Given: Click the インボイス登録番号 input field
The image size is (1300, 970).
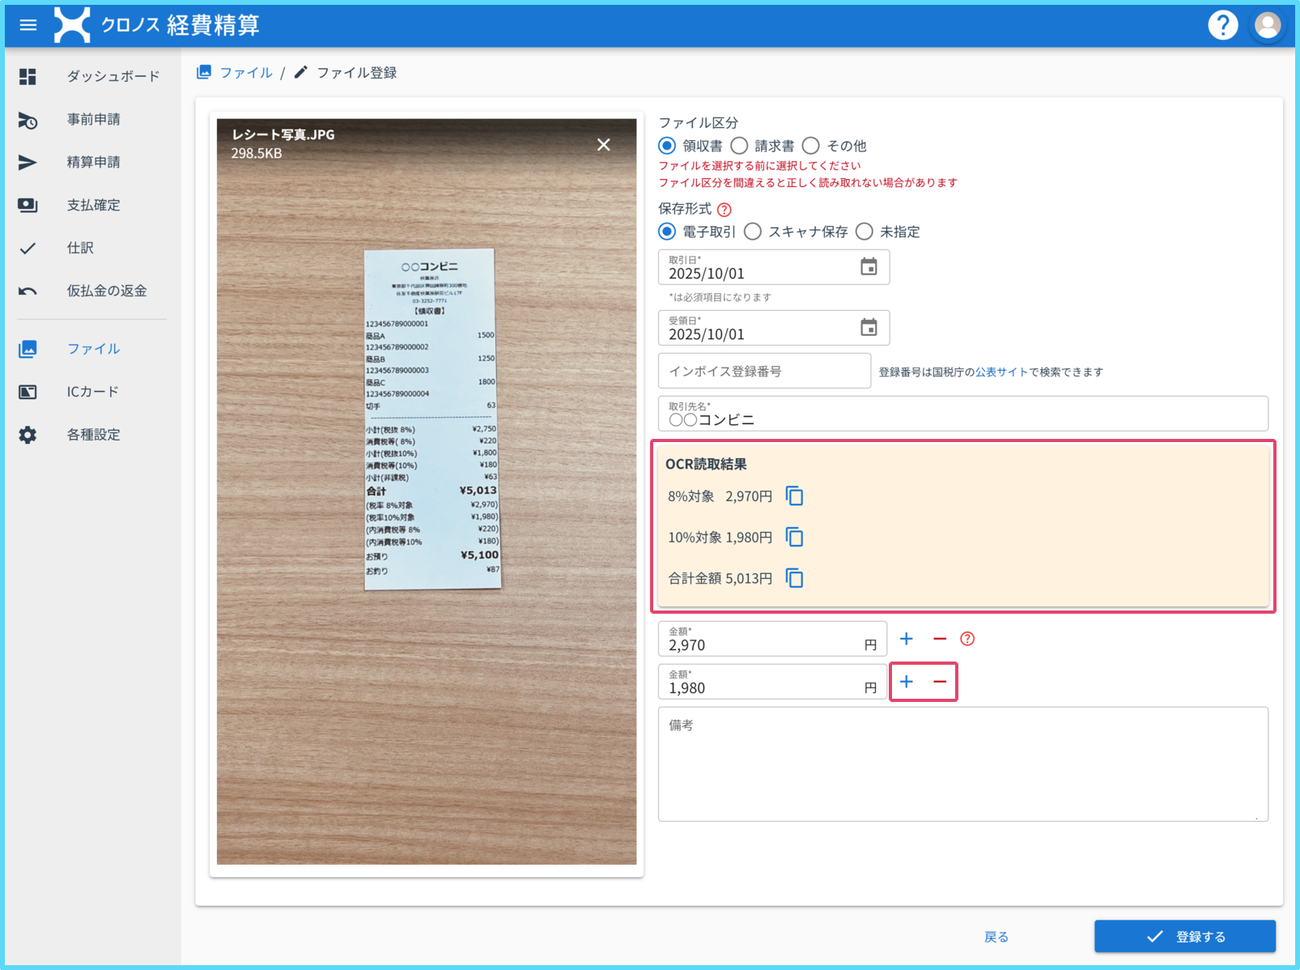Looking at the screenshot, I should tap(764, 372).
